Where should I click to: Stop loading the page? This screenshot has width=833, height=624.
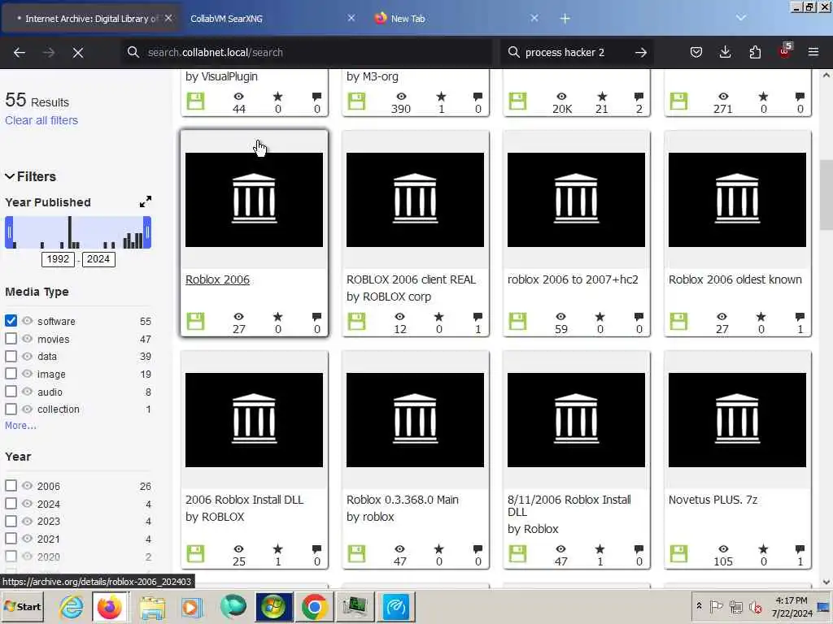[78, 53]
